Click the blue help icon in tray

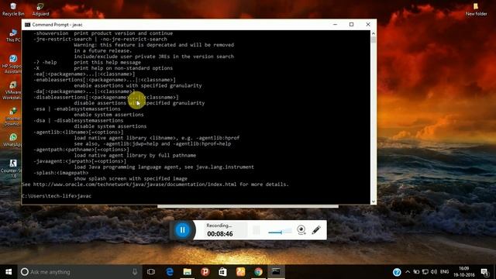tap(397, 272)
